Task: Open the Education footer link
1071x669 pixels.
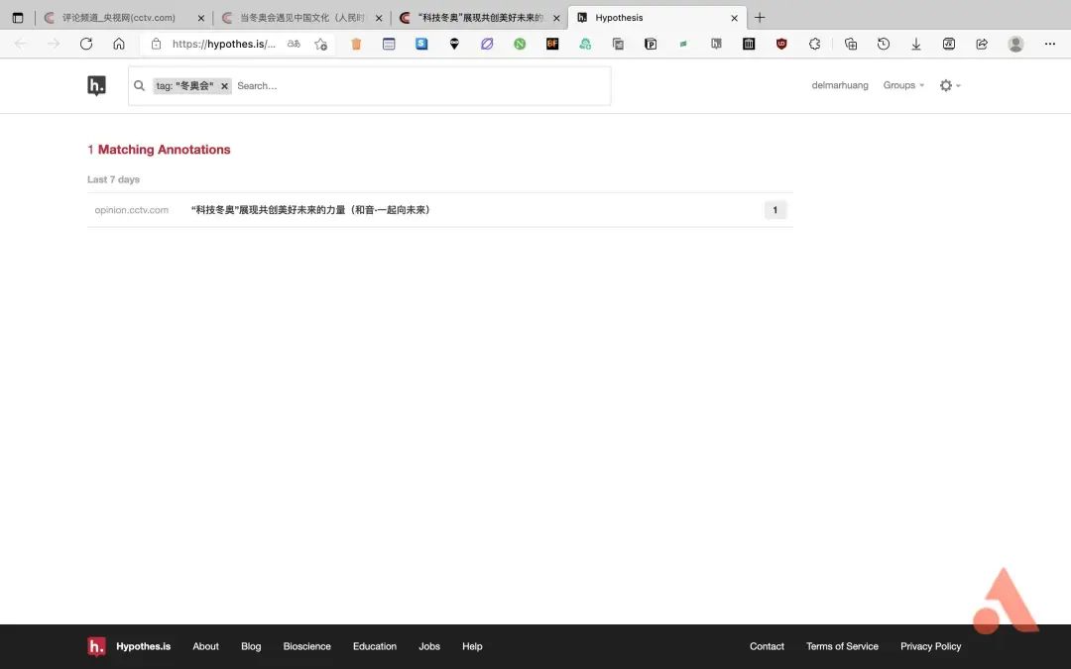Action: [x=374, y=646]
